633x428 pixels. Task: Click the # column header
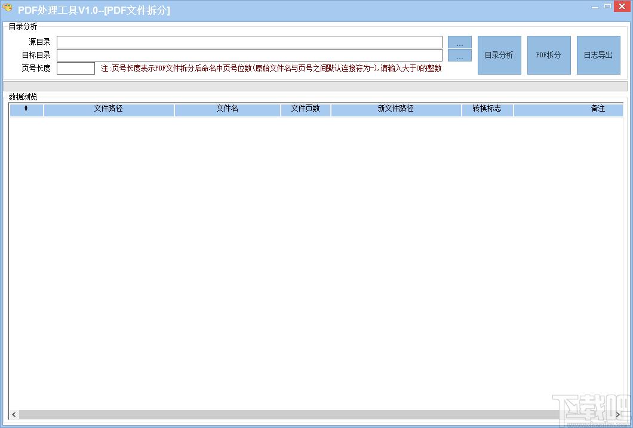click(26, 110)
